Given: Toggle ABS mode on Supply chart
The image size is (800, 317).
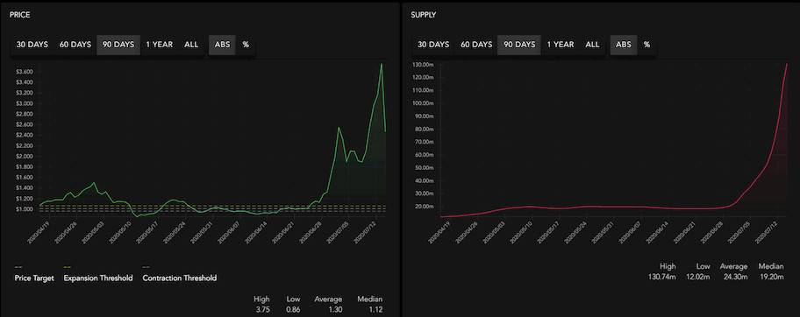Looking at the screenshot, I should tap(624, 45).
